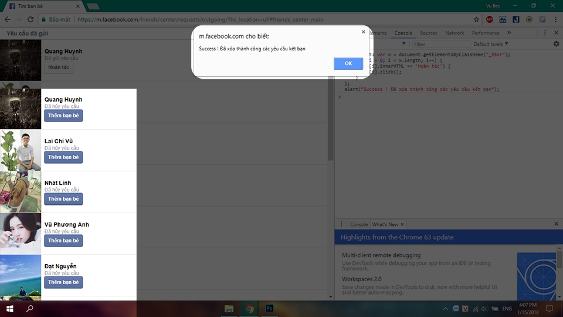Switch to DevTools Performance tab
563x317 pixels.
[486, 33]
